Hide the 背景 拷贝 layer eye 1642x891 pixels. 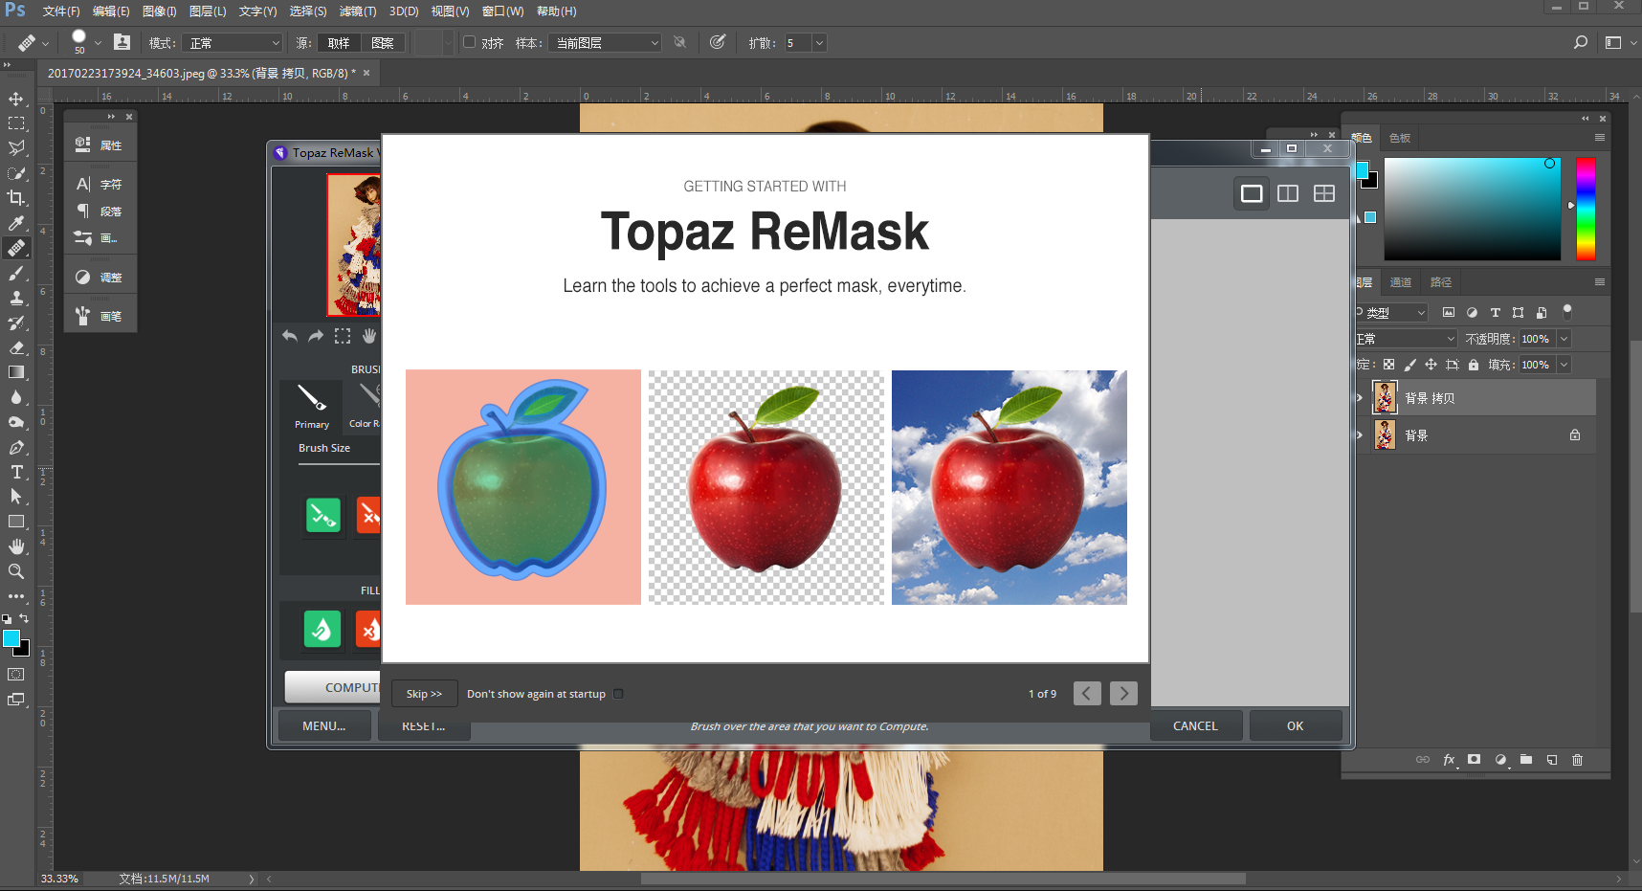coord(1359,398)
